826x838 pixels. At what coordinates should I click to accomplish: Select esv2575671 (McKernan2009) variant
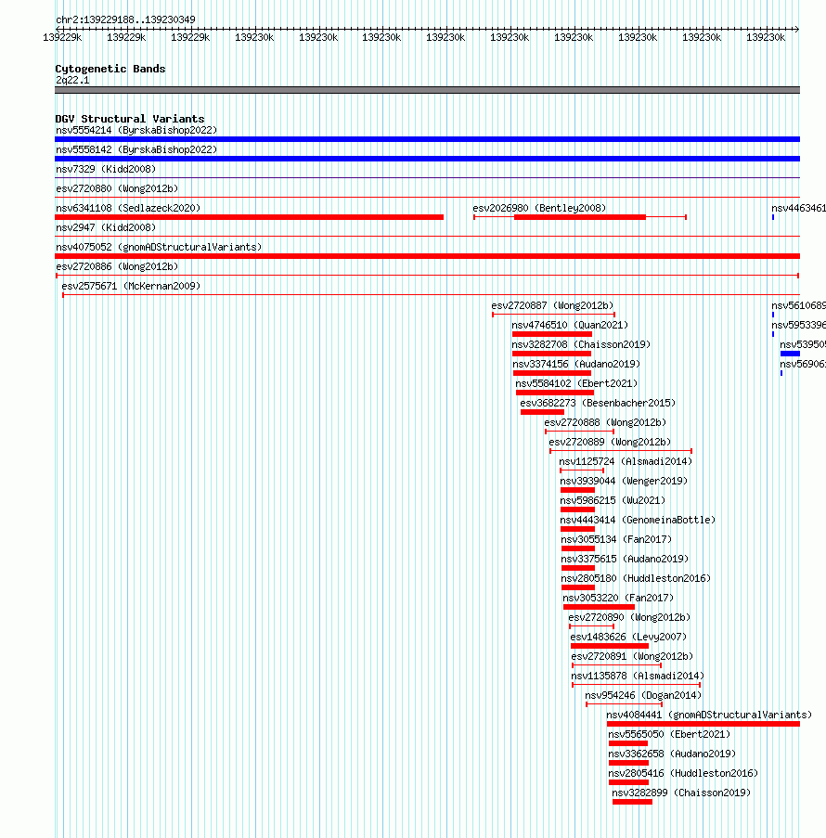point(131,287)
